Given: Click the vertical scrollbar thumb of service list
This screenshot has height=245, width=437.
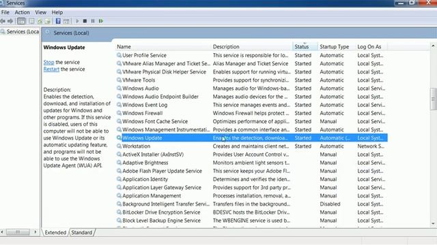Looking at the screenshot, I should 433,99.
